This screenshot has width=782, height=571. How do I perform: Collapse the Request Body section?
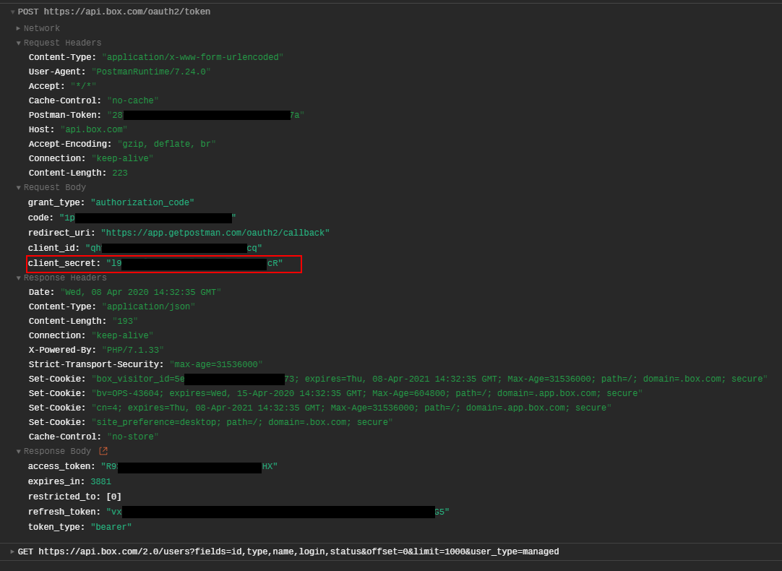coord(17,186)
